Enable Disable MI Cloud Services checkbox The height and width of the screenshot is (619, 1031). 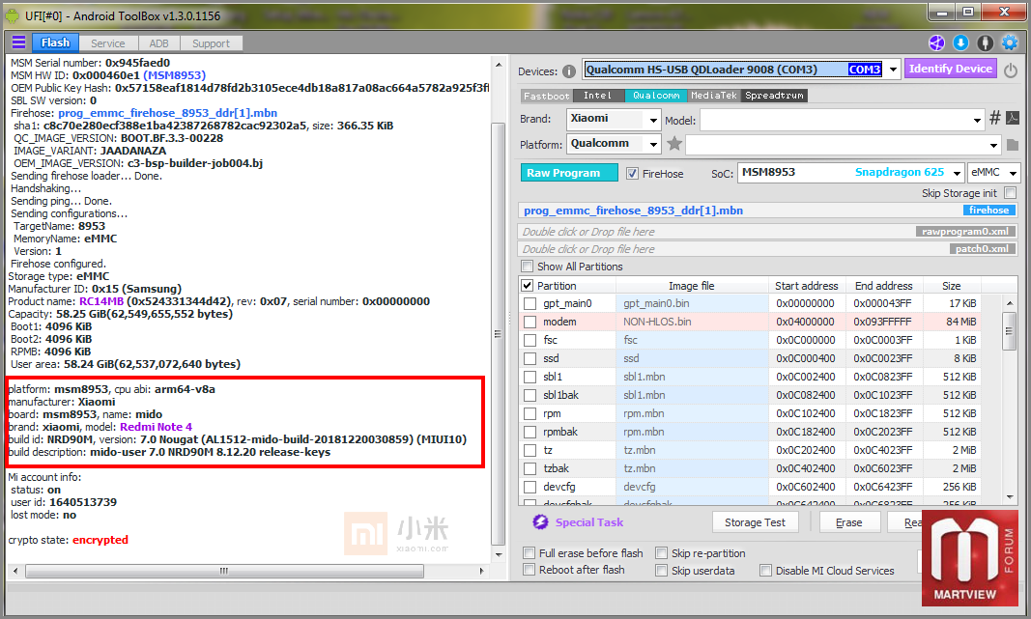(765, 571)
